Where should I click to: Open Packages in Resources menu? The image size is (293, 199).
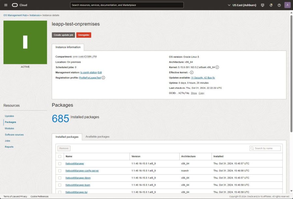[10, 122]
